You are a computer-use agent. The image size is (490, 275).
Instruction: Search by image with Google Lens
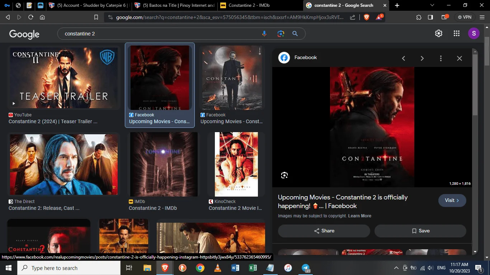(x=281, y=34)
